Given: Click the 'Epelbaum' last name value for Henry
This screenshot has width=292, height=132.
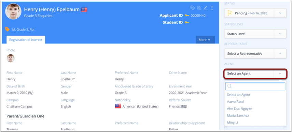Looking at the screenshot, I should tap(68, 79).
